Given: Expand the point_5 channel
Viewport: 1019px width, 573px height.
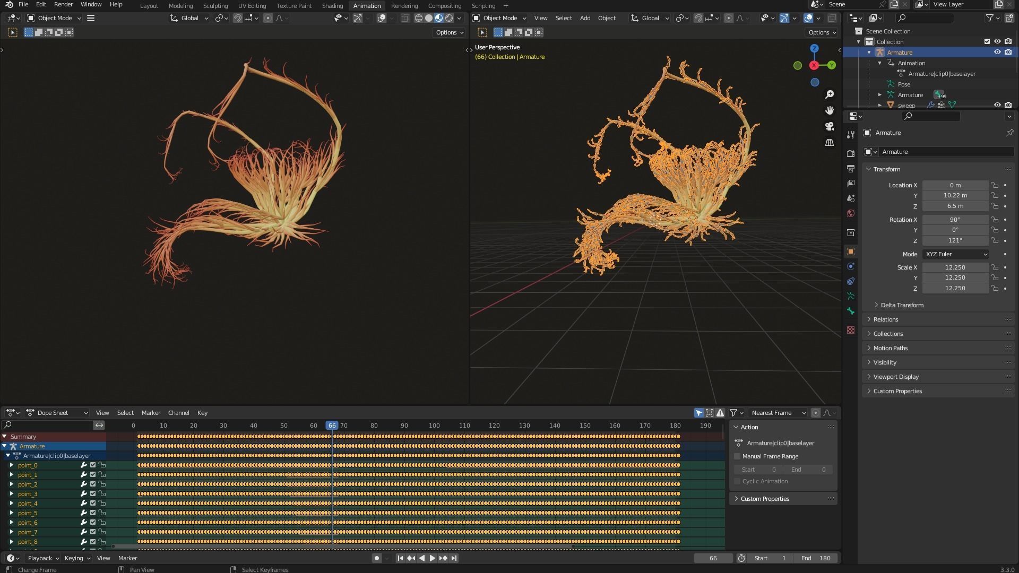Looking at the screenshot, I should 11,513.
